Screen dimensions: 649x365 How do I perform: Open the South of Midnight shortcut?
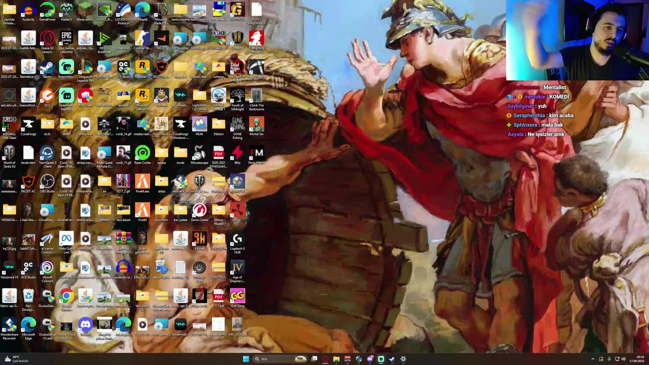click(237, 99)
